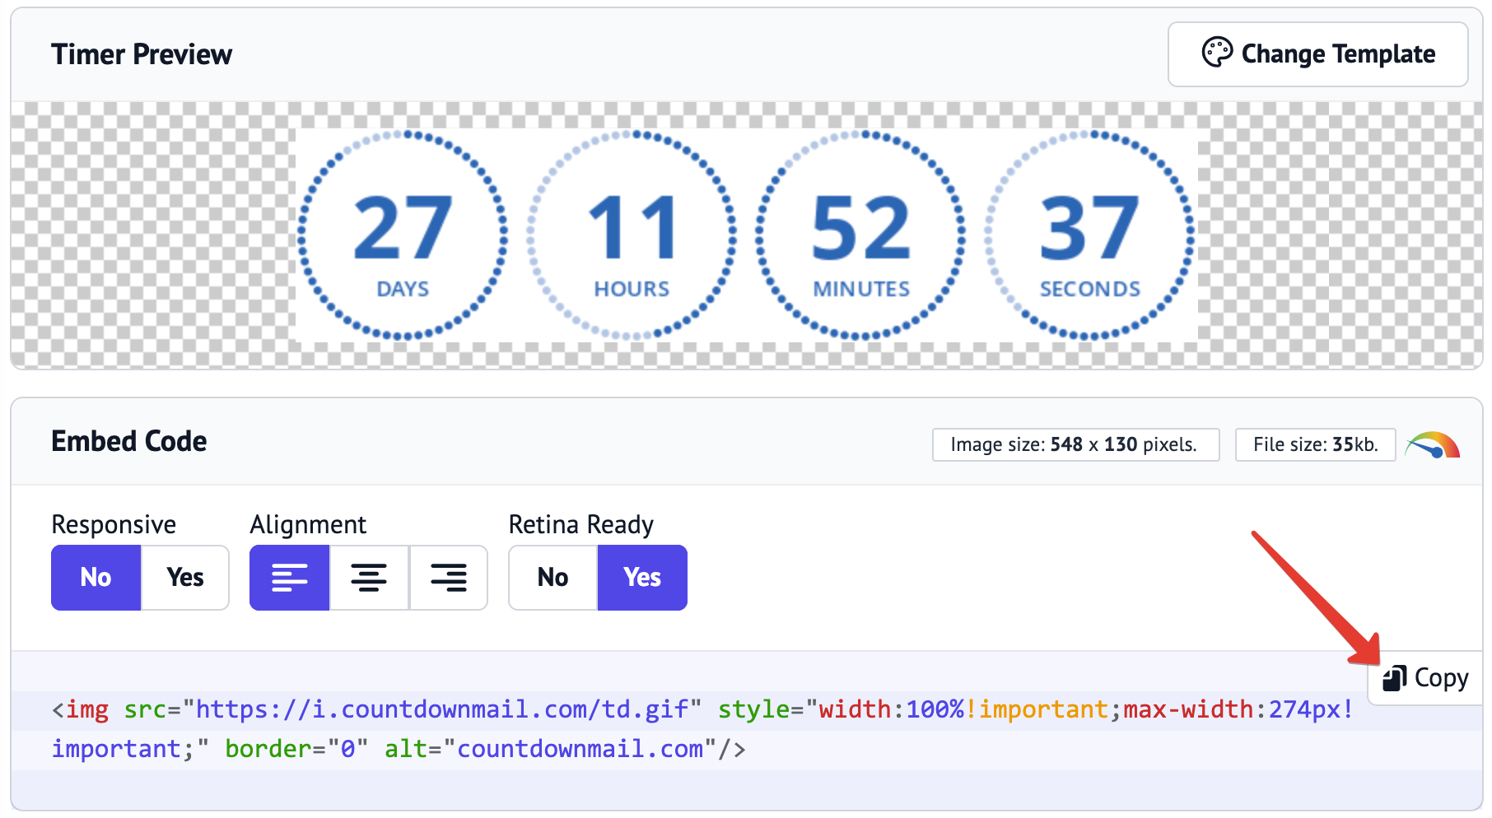This screenshot has width=1492, height=818.
Task: Select center alignment icon
Action: [369, 578]
